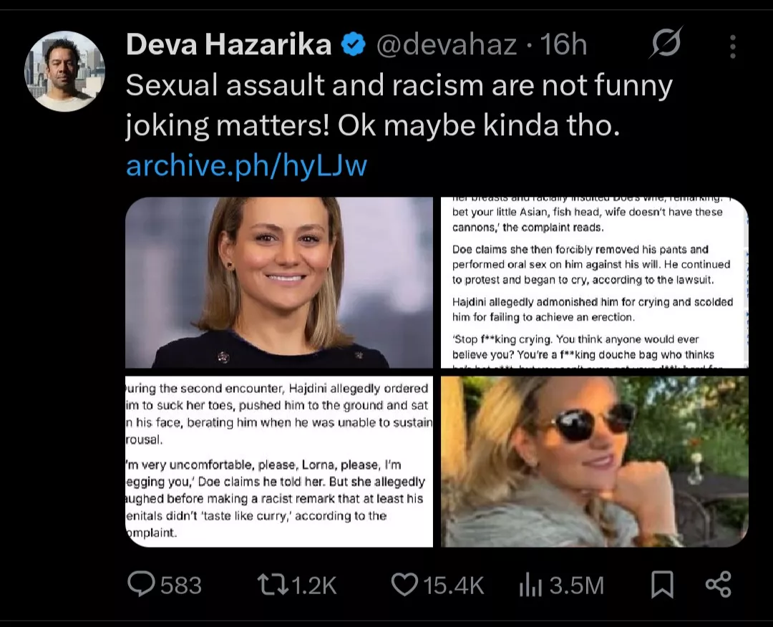
Task: Like the tweet with heart icon
Action: (x=404, y=585)
